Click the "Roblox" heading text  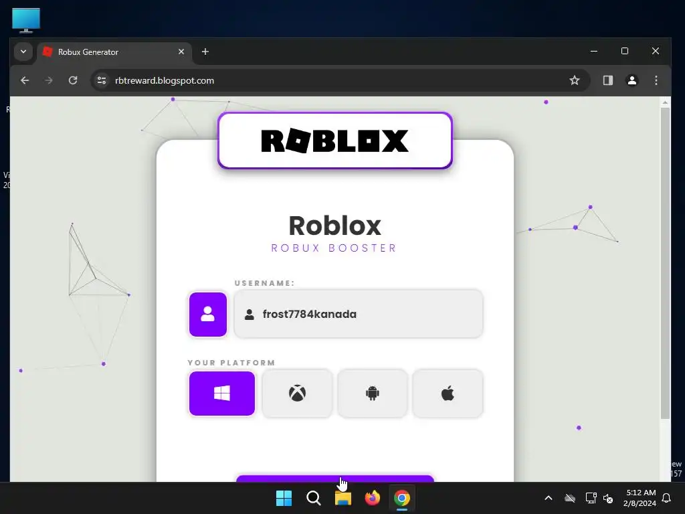[x=335, y=226]
